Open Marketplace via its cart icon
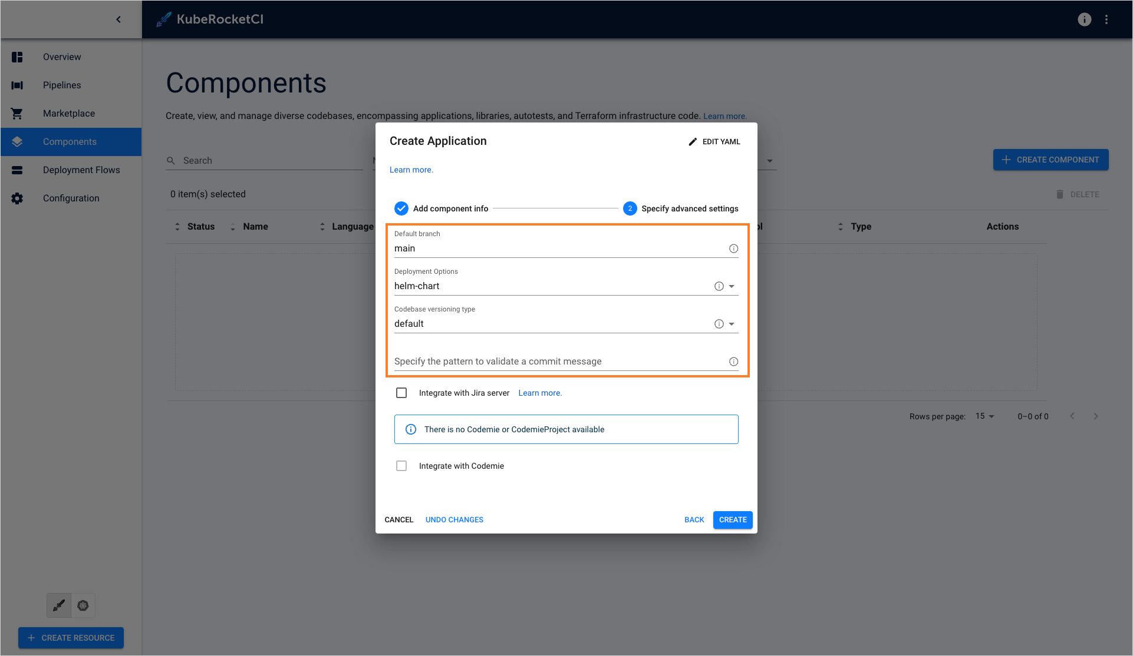Viewport: 1133px width, 656px height. 17,113
